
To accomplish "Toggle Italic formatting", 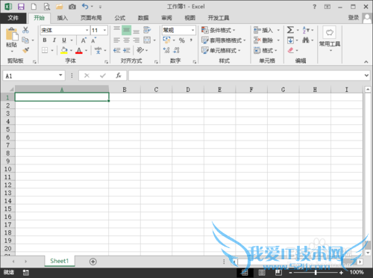I will tap(54, 40).
